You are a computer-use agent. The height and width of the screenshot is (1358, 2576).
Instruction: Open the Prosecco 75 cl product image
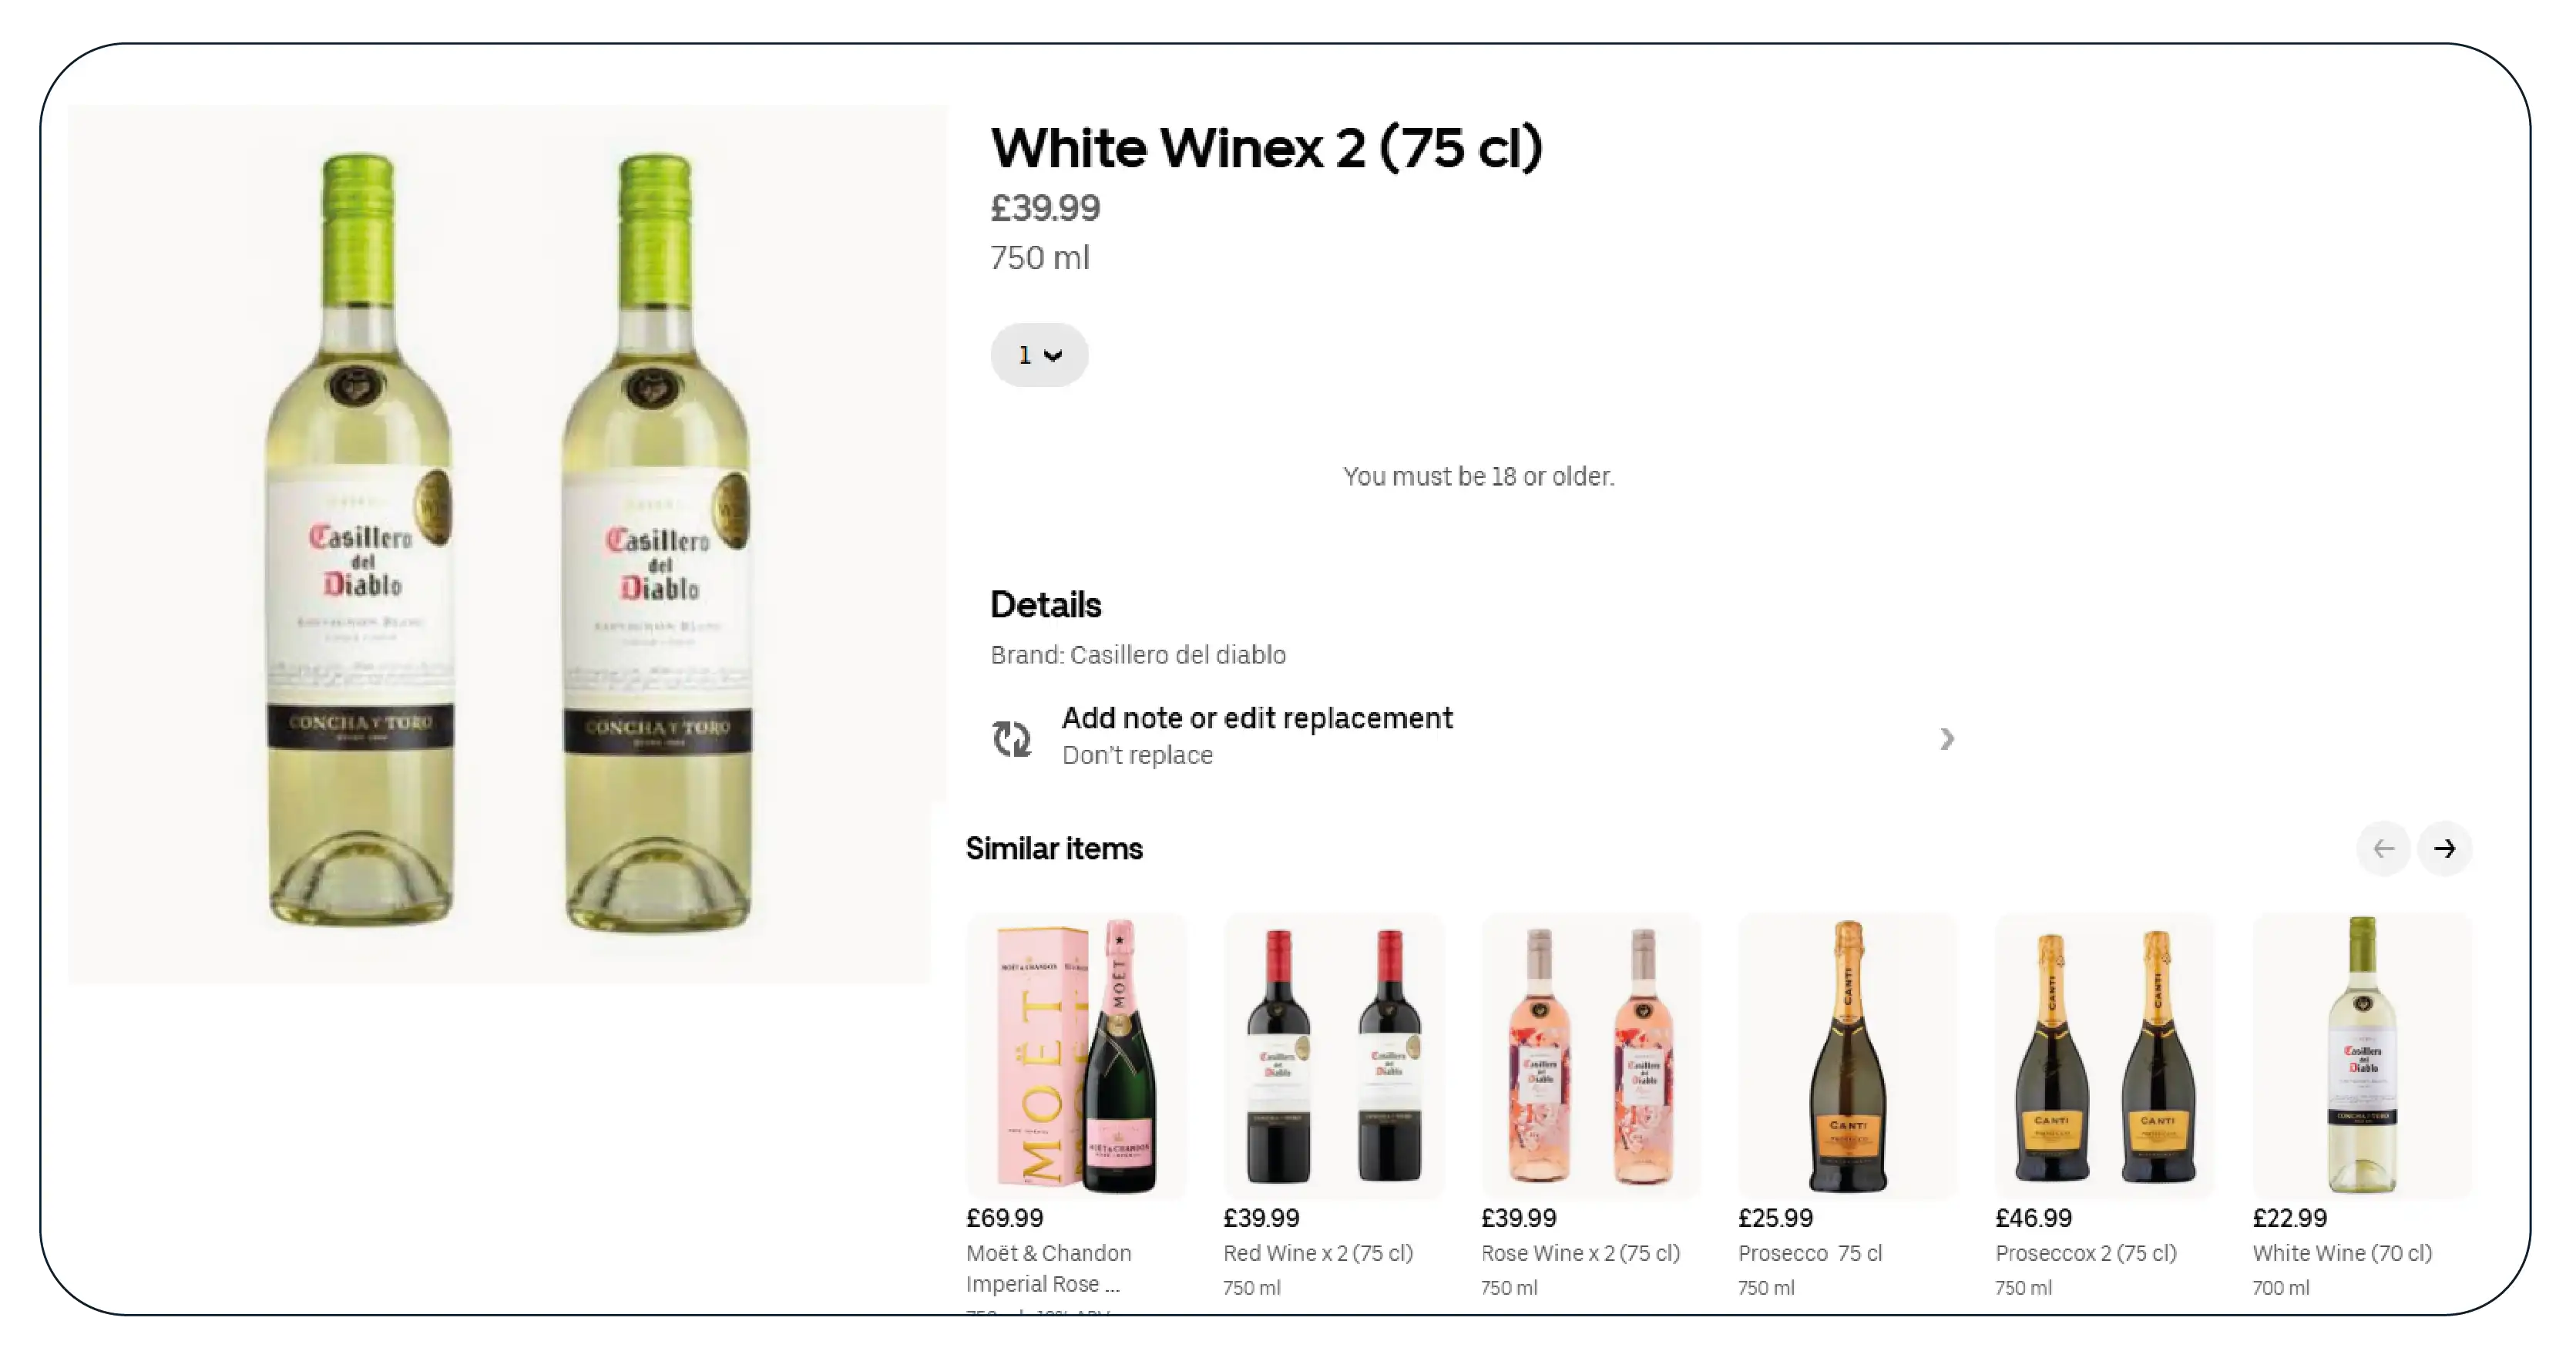pos(1847,1055)
